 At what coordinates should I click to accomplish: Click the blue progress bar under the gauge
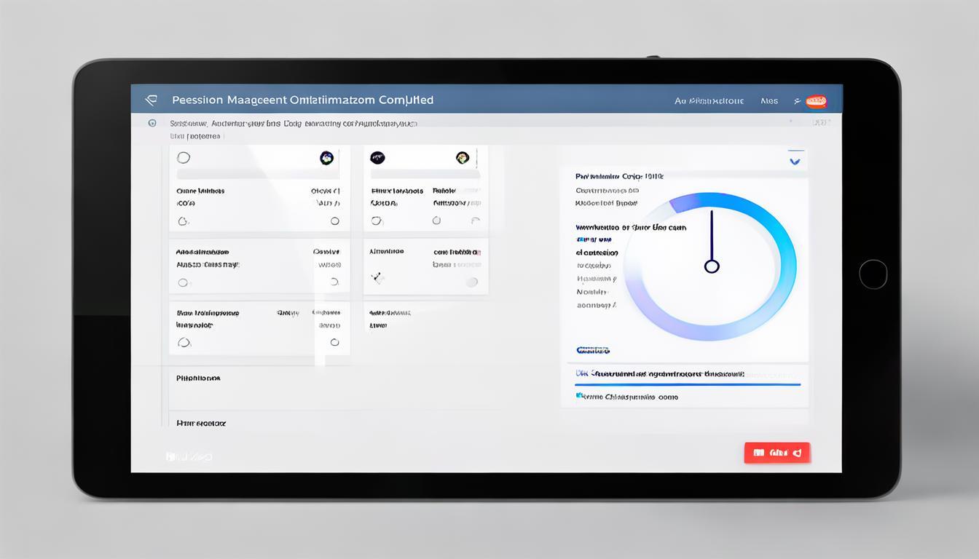click(685, 384)
